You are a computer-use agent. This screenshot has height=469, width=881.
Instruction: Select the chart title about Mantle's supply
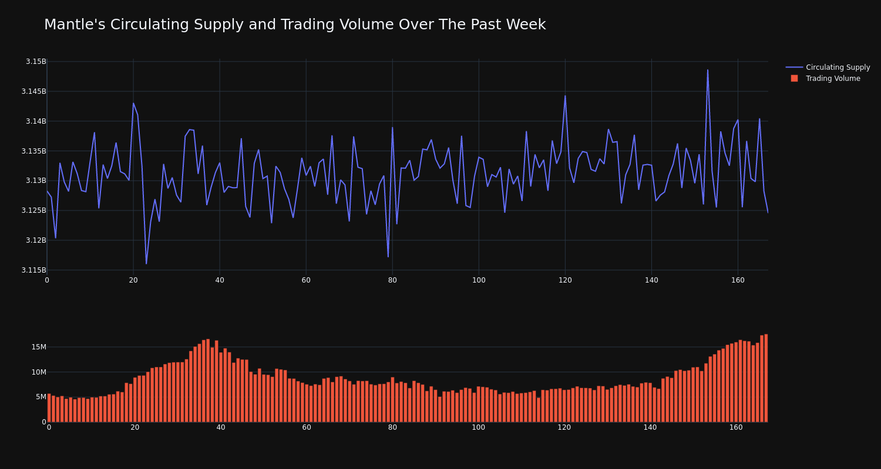(295, 25)
